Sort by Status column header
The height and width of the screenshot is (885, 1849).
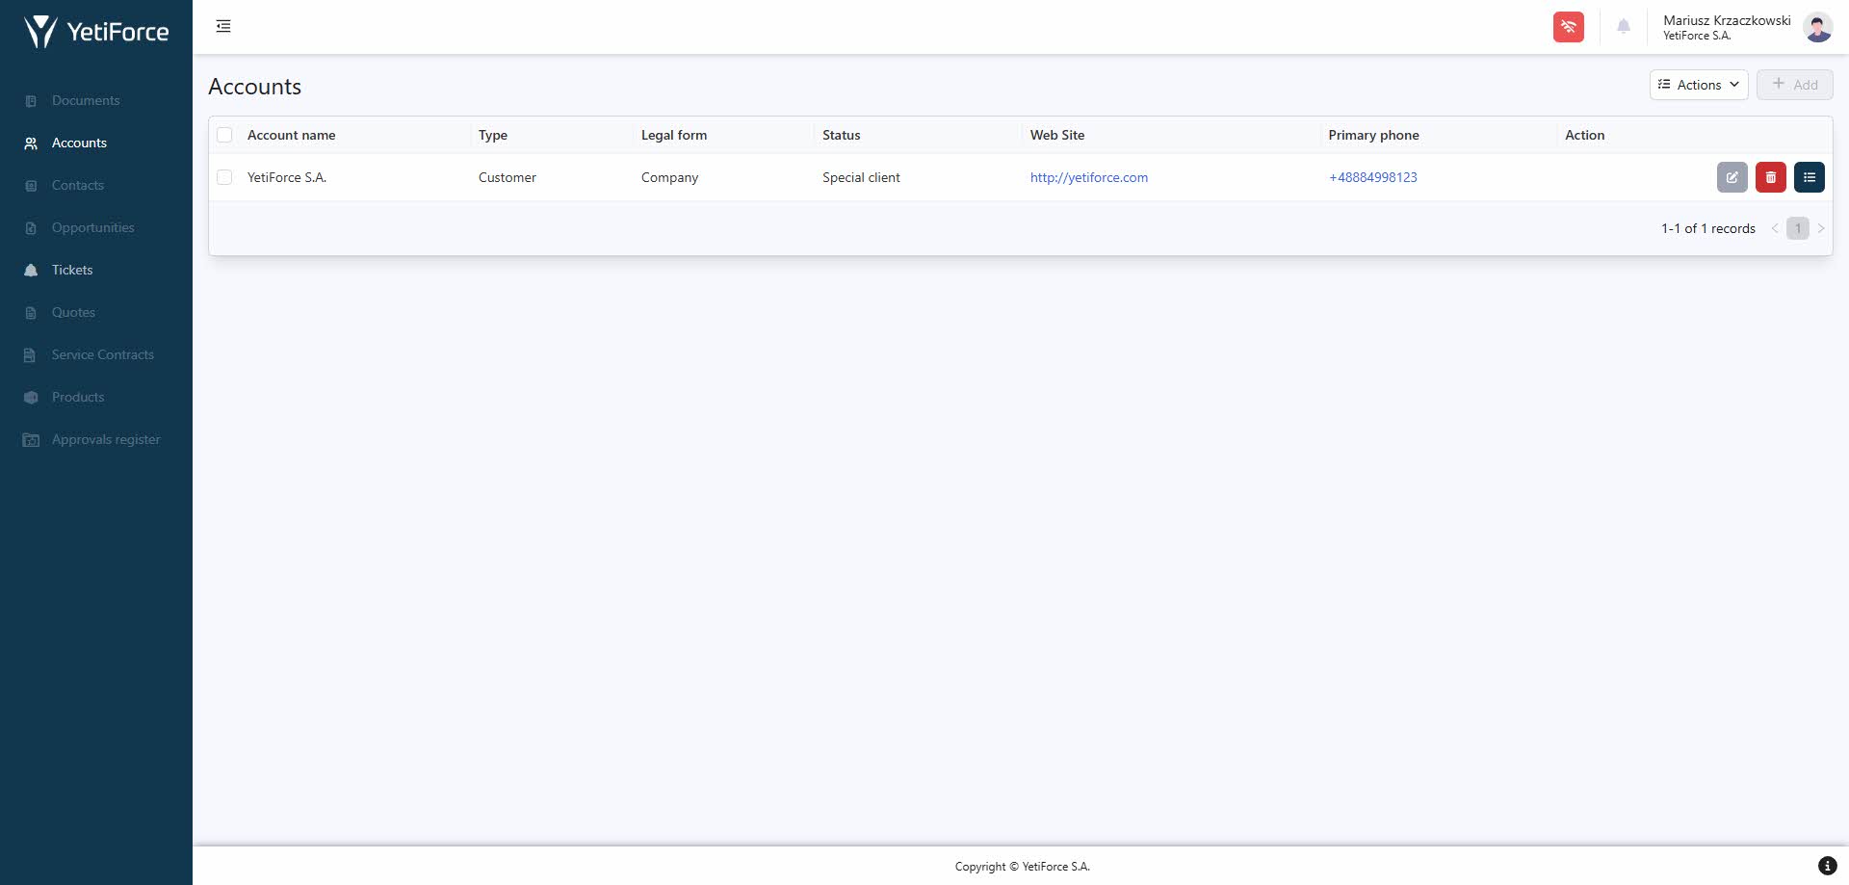tap(842, 135)
